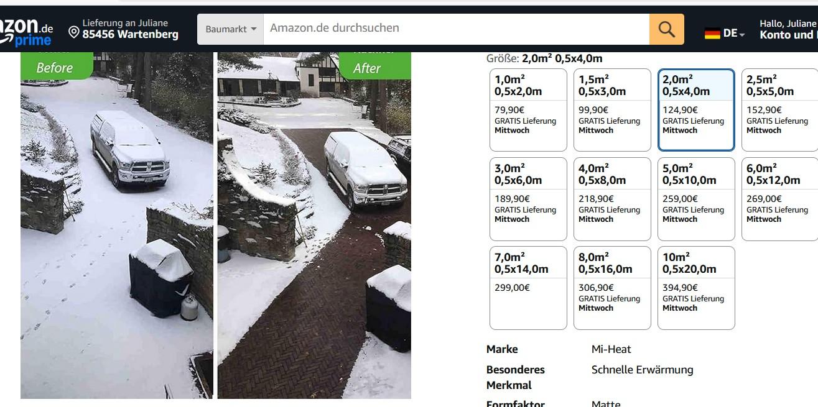This screenshot has width=818, height=407.
Task: Open the Before/After driveway product image
Action: tap(216, 225)
